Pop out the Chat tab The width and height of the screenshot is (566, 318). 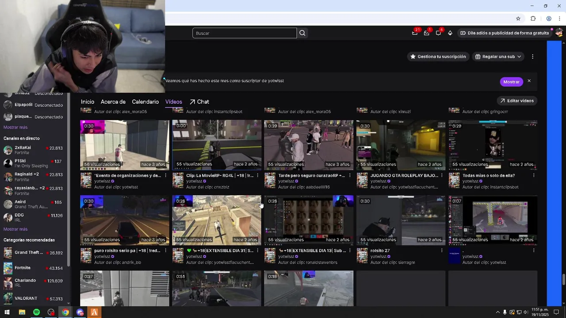(199, 102)
